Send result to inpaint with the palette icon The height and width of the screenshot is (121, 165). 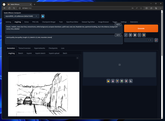(126, 81)
